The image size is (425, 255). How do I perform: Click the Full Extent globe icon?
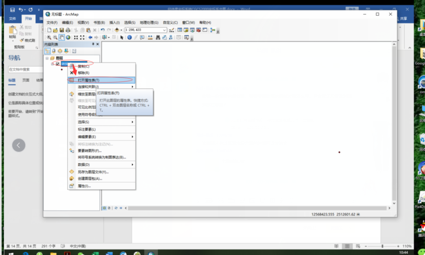pos(68,38)
